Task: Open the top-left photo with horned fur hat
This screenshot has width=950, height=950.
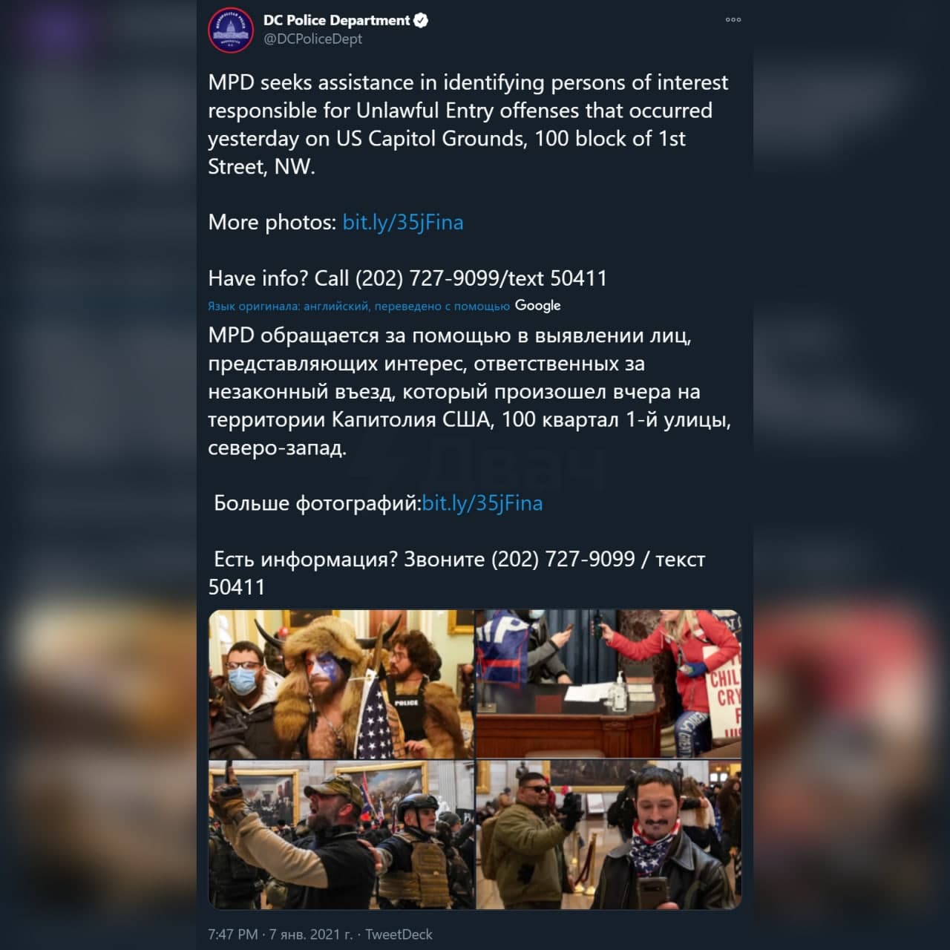Action: (341, 684)
